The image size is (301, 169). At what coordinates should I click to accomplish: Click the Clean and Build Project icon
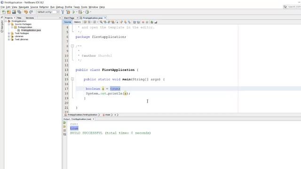68,12
